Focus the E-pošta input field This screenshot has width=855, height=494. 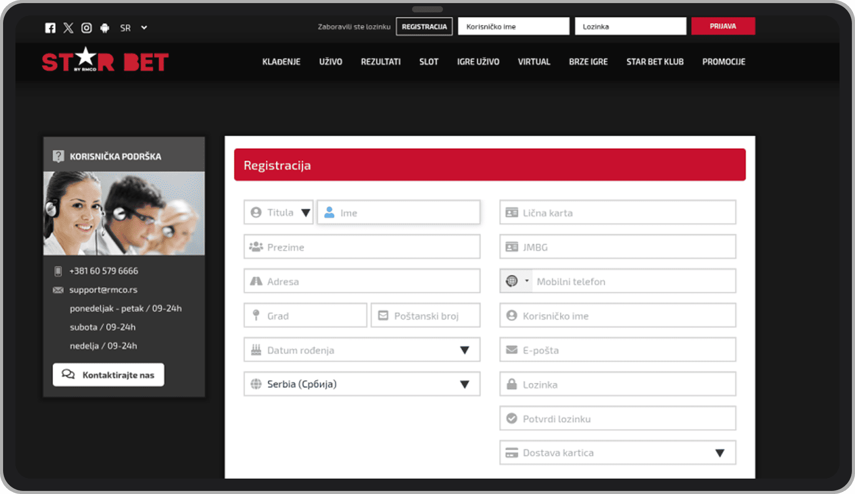[x=618, y=350]
